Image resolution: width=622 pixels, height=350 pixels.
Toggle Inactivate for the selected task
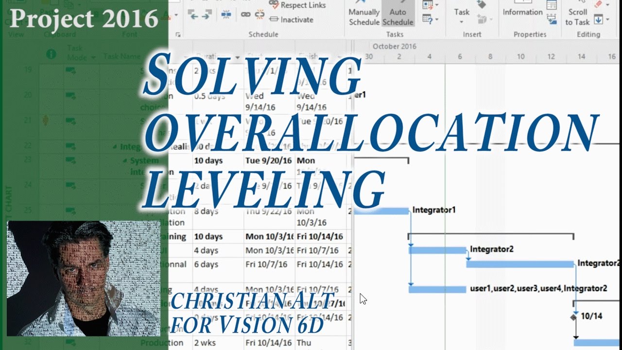[291, 20]
